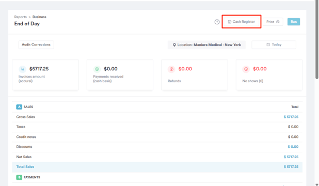Click the Payments received cash basis card
319x186 pixels.
(x=120, y=75)
